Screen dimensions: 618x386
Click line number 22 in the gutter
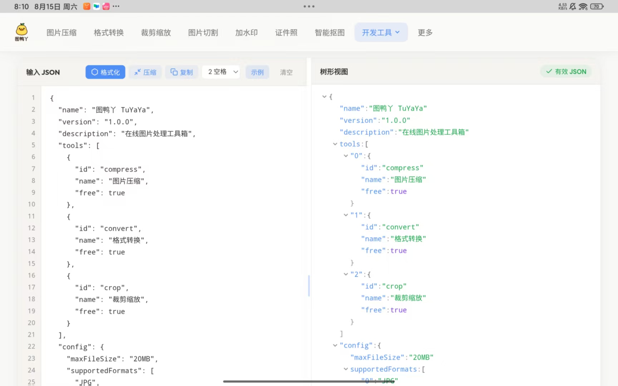click(x=31, y=346)
